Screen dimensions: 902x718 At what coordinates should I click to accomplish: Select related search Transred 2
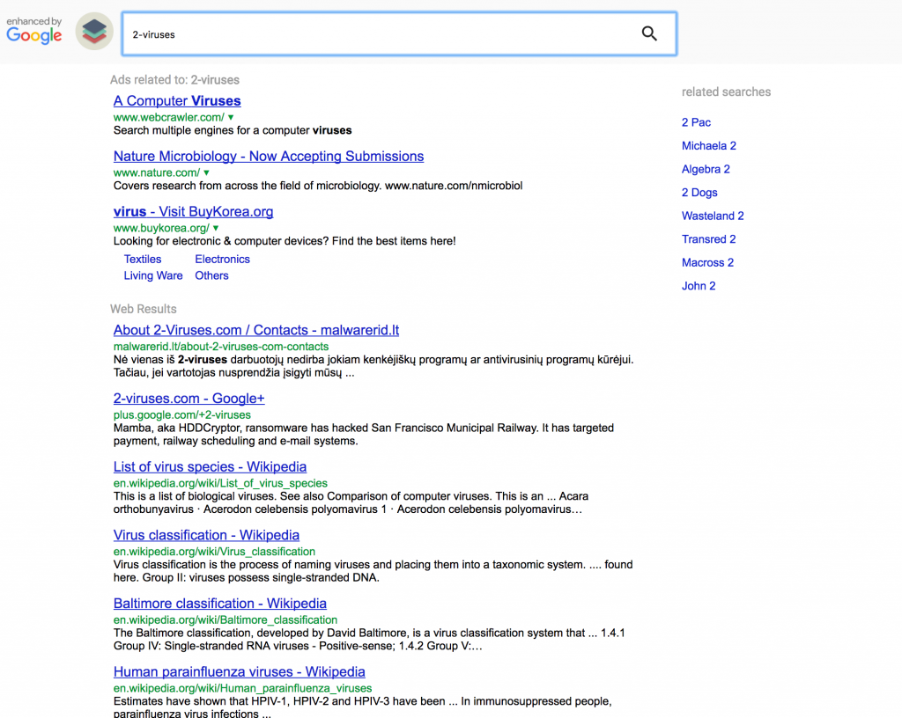tap(709, 239)
